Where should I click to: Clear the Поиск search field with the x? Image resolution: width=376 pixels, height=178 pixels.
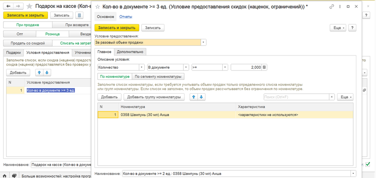click(x=332, y=97)
